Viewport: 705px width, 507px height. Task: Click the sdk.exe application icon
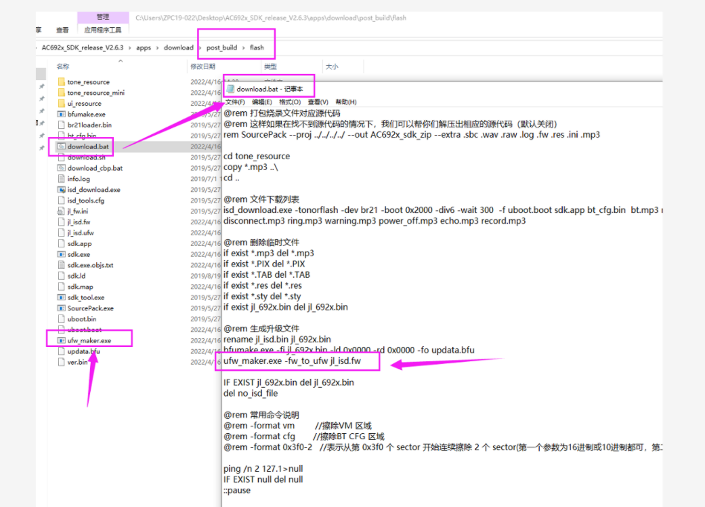pyautogui.click(x=61, y=255)
